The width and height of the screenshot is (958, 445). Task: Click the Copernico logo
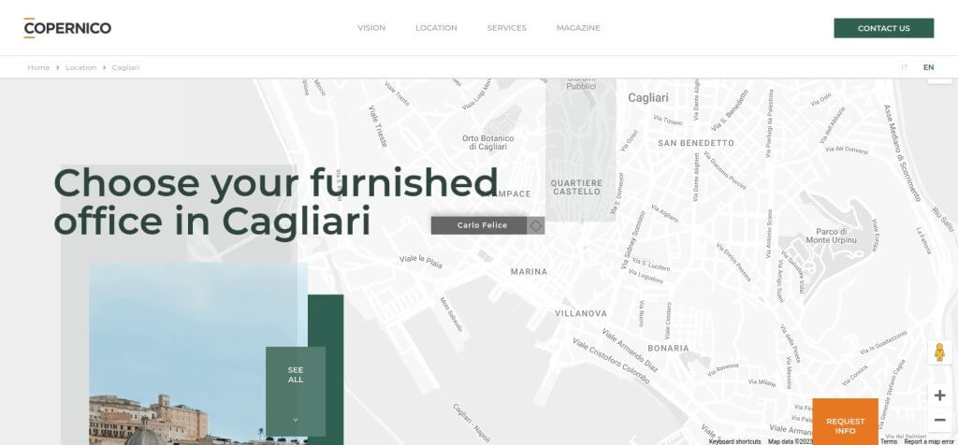click(x=67, y=28)
